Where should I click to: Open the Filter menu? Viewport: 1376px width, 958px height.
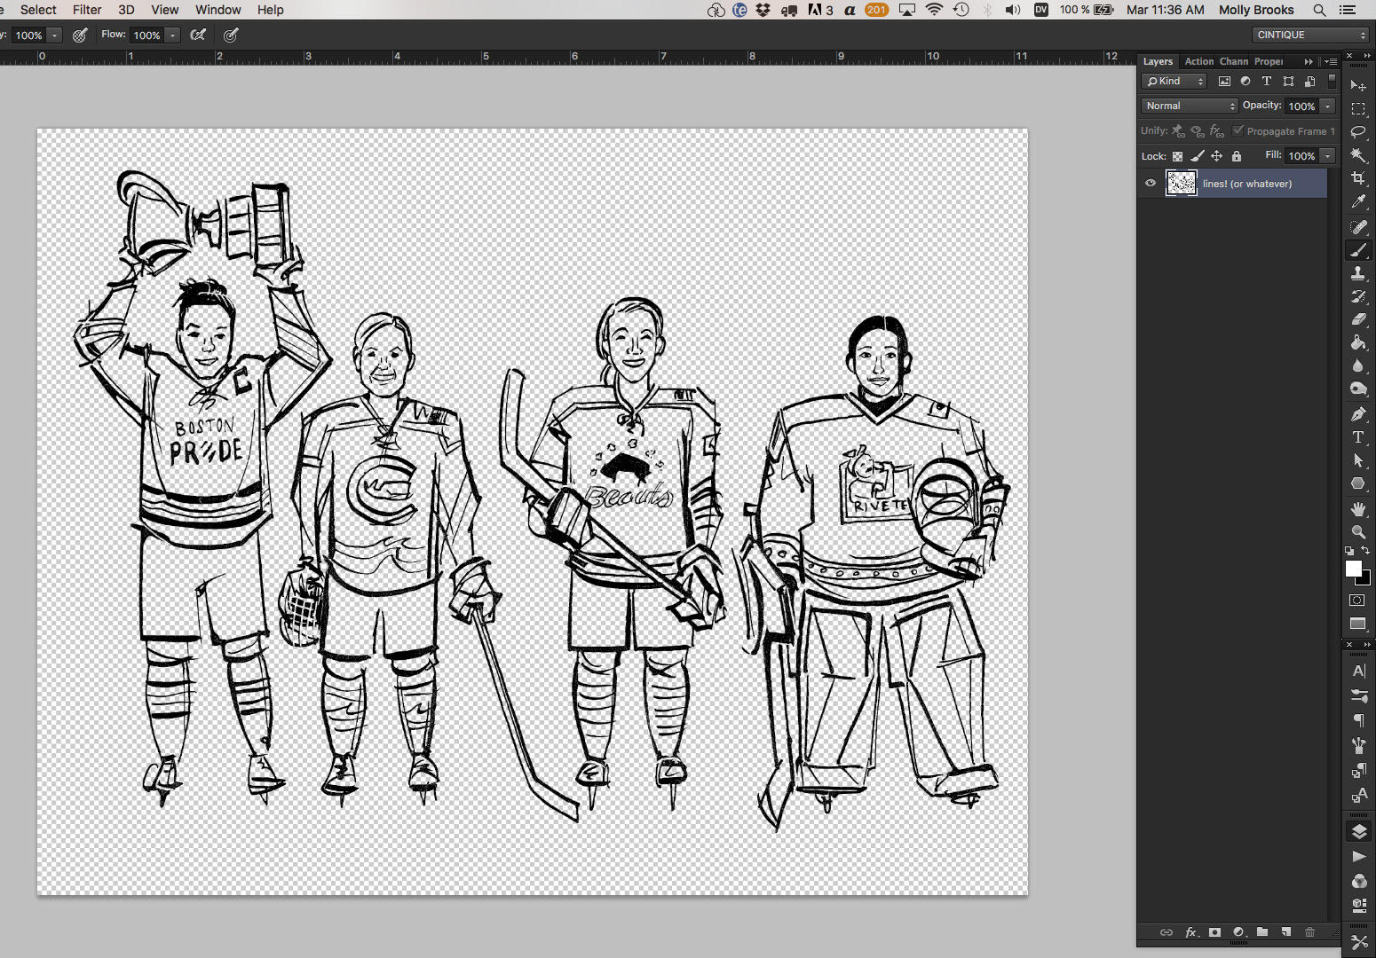87,10
